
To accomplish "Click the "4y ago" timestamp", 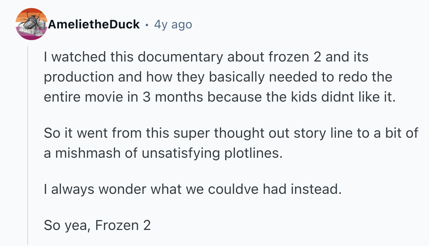I will [x=173, y=24].
